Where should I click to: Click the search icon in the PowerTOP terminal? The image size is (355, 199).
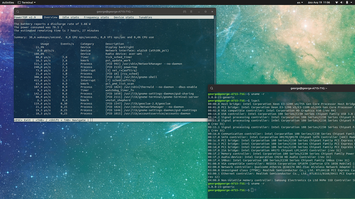click(18, 12)
